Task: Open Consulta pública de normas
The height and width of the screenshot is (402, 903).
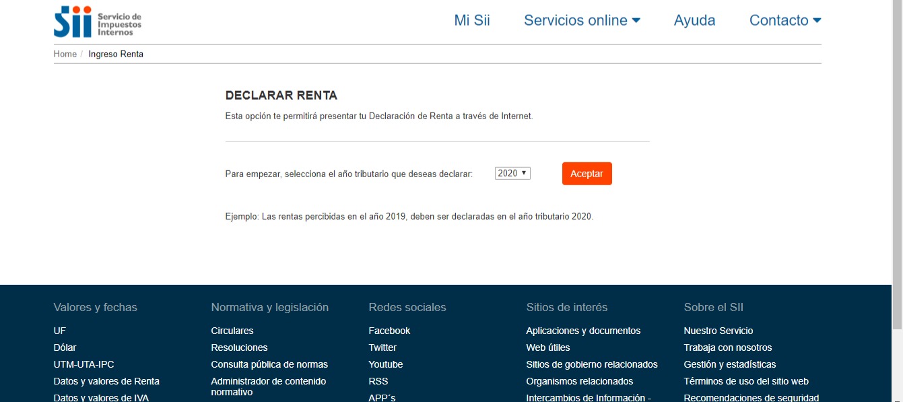Action: (269, 364)
